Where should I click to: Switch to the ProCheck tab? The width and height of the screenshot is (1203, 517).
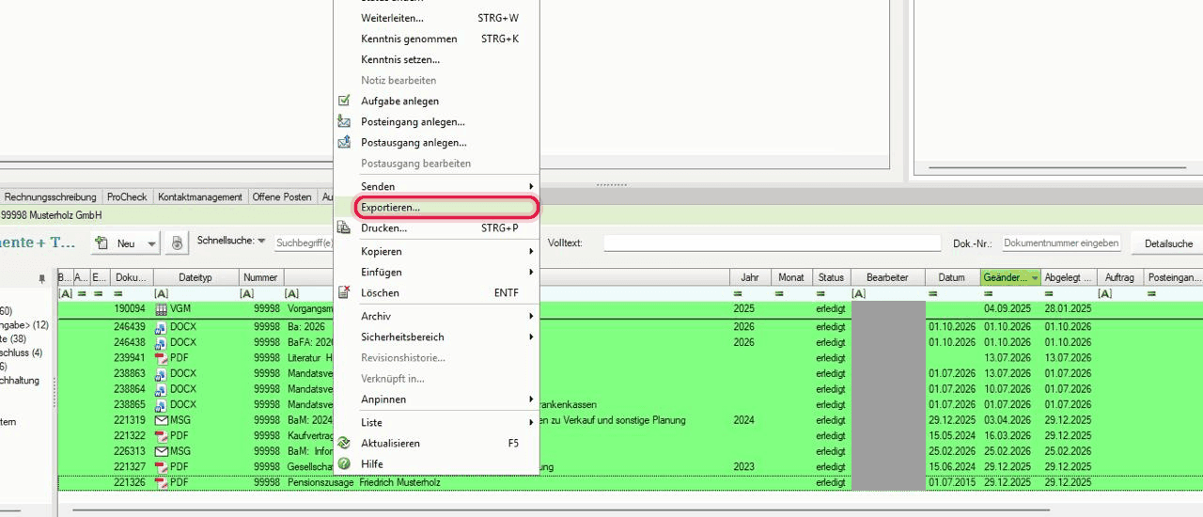coord(127,196)
